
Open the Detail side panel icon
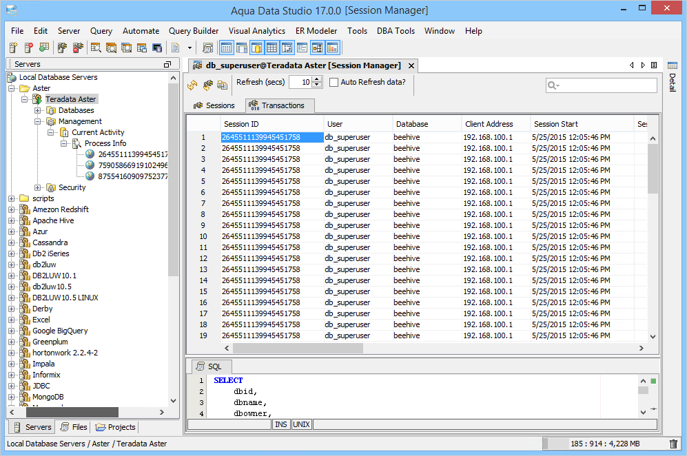pos(672,65)
